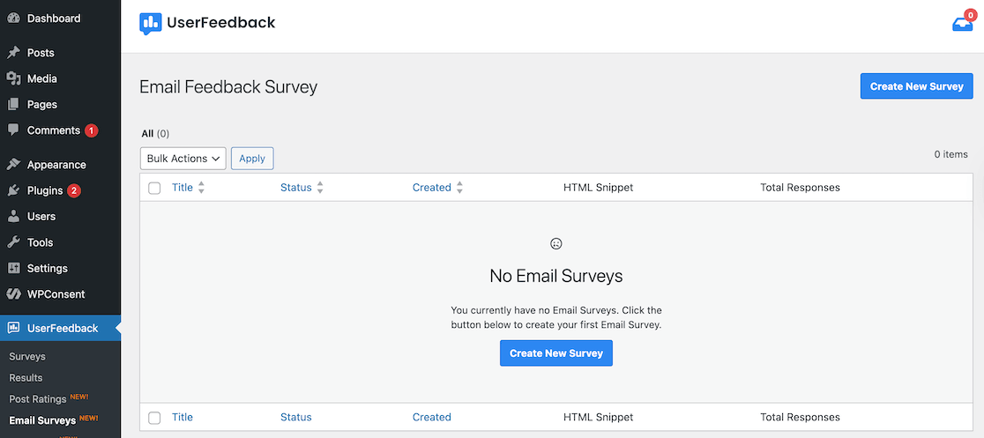Click the Comments red badge showing 1
984x438 pixels.
[92, 130]
